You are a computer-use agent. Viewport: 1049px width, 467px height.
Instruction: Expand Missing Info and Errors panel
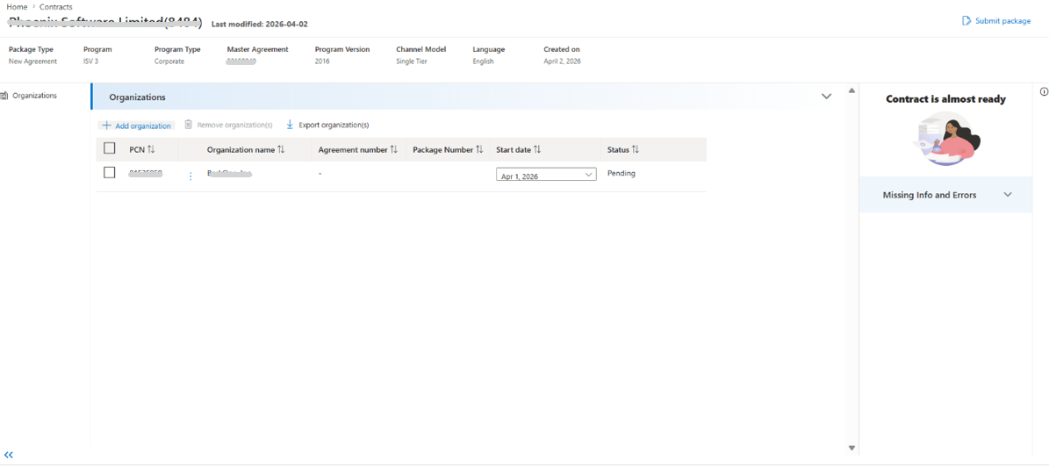pyautogui.click(x=945, y=195)
